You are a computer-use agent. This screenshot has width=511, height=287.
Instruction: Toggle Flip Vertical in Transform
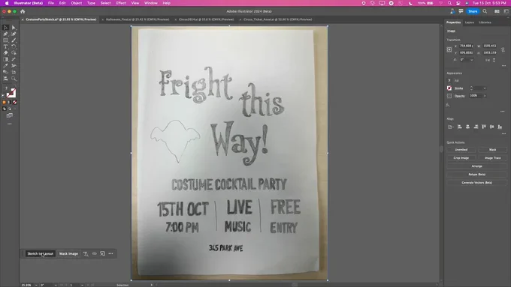[494, 60]
